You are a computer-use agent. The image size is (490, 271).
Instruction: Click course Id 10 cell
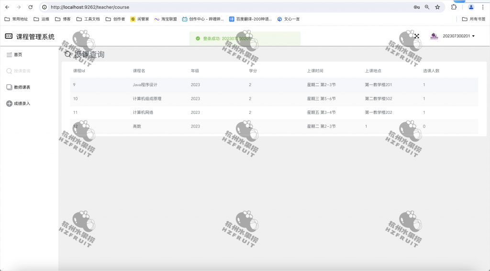coord(75,98)
